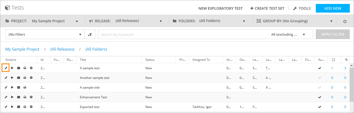
Task: Open the Tools menu
Action: pos(302,8)
